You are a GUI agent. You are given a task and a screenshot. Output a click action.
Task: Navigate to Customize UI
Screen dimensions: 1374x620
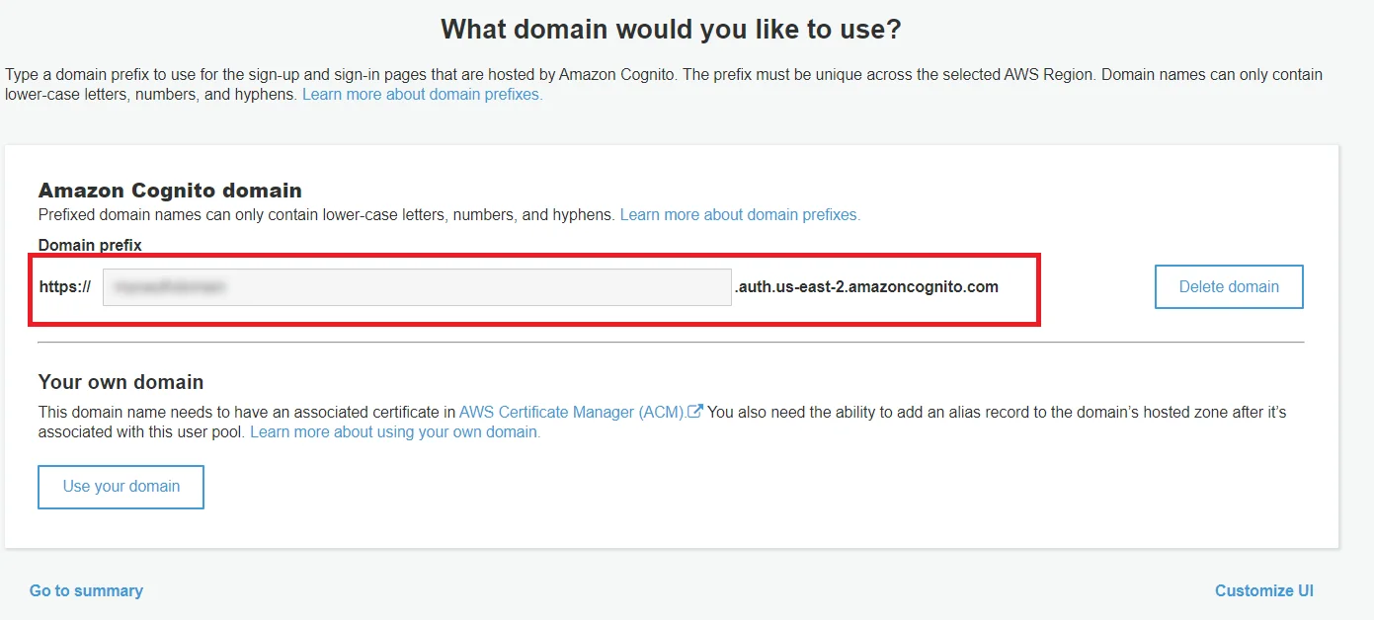pos(1264,590)
